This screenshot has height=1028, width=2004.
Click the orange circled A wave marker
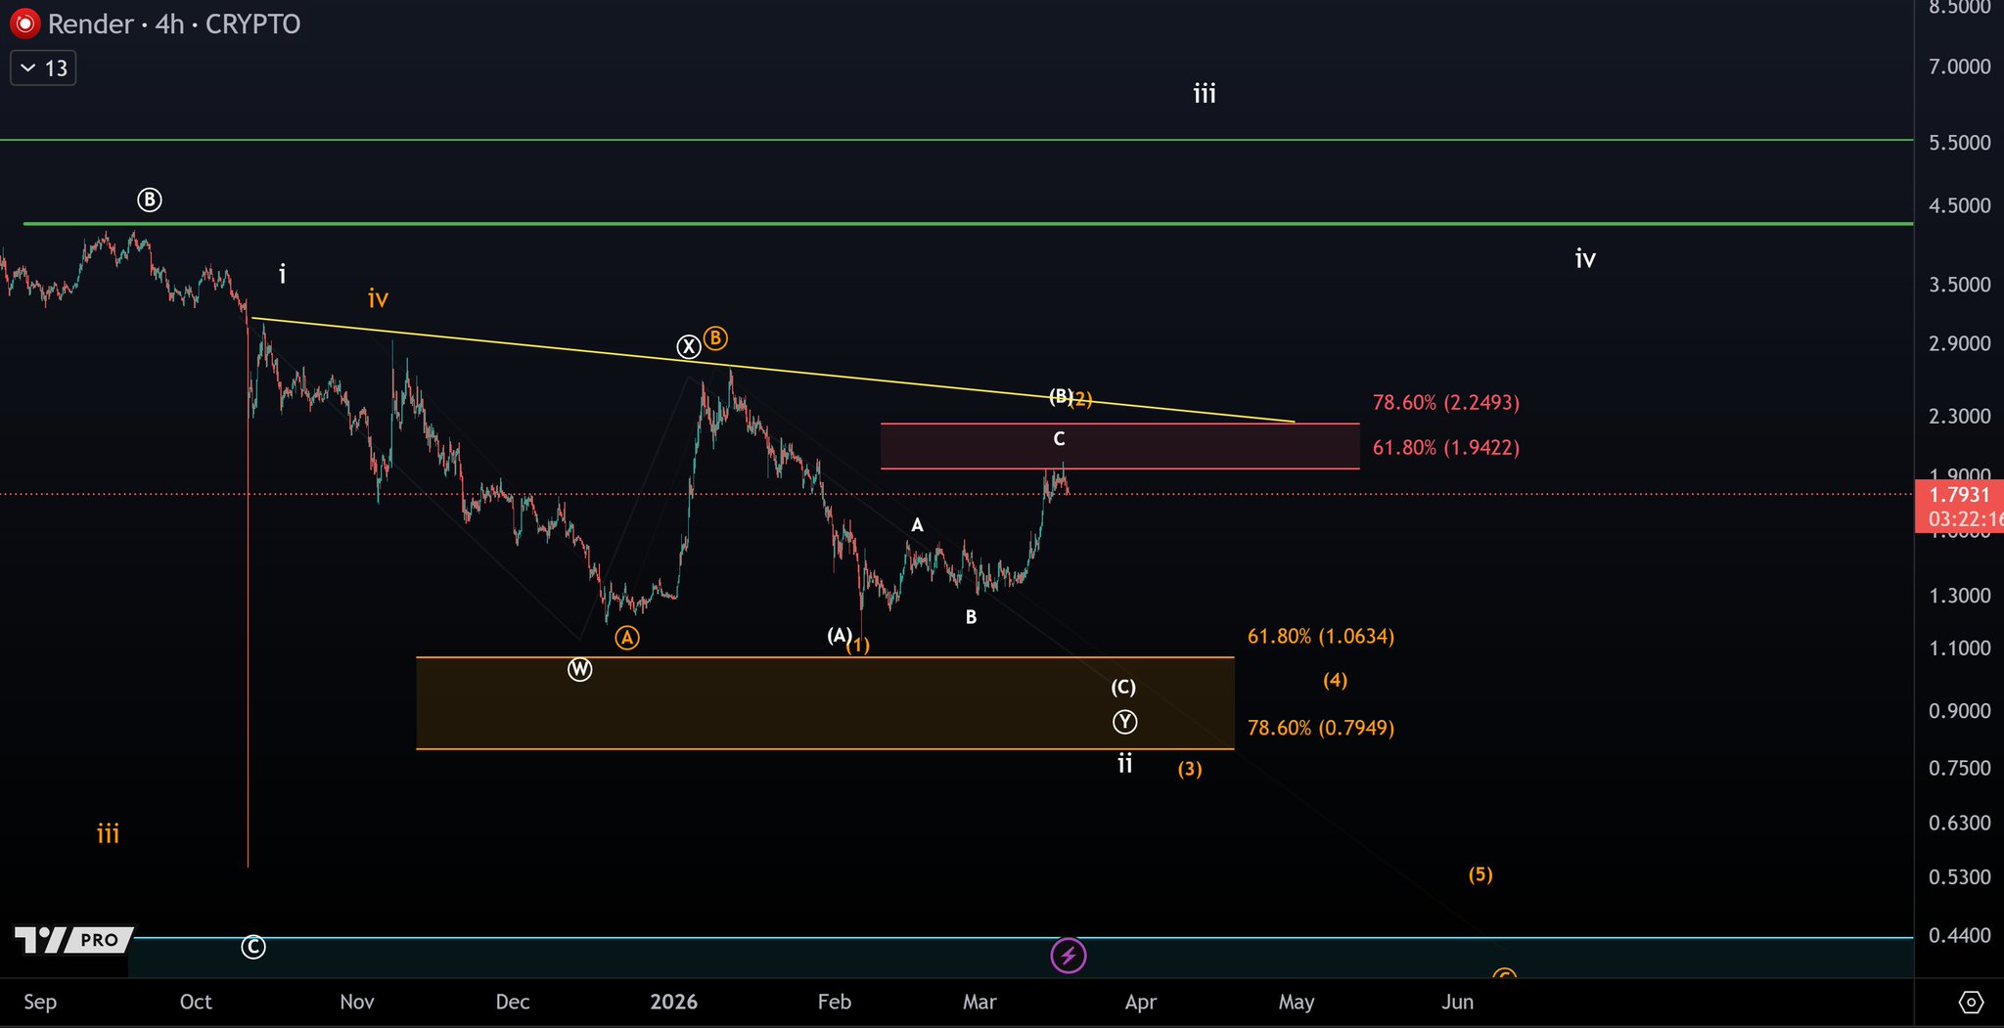[626, 639]
